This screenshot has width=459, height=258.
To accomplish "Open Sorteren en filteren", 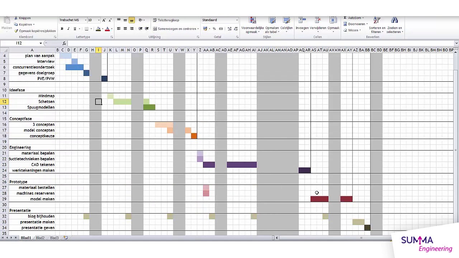I will coord(377,25).
